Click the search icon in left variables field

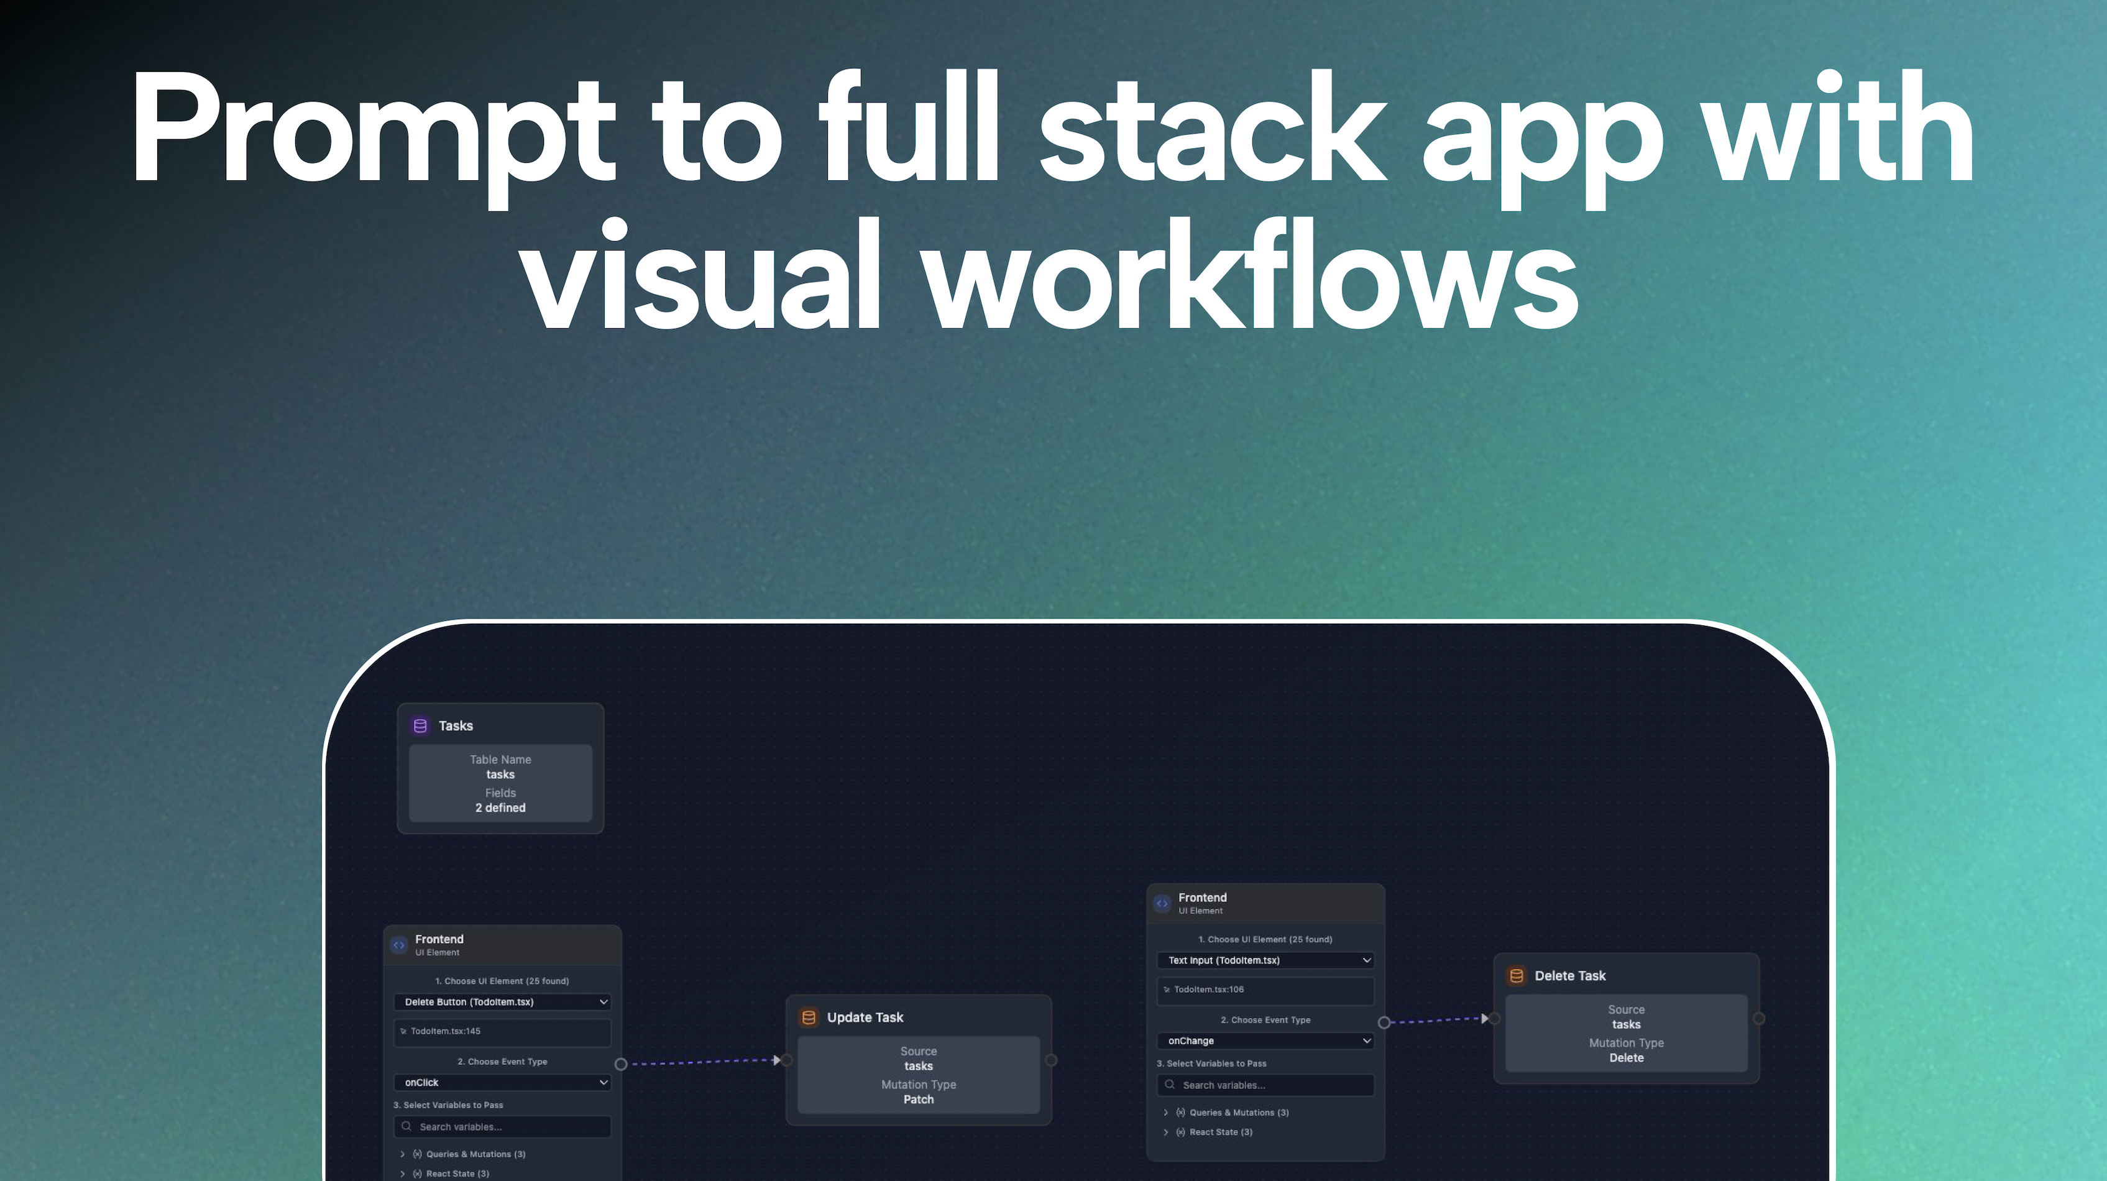coord(406,1126)
